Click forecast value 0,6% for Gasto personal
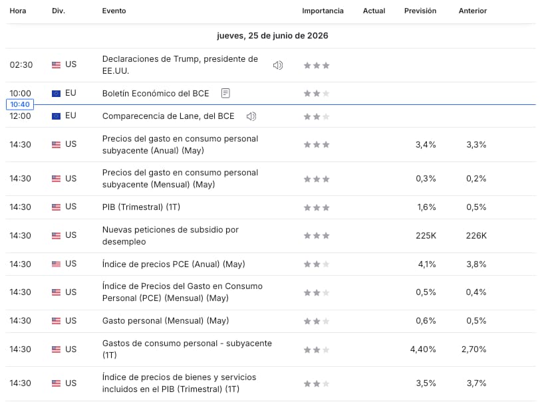This screenshot has height=404, width=540. pos(426,321)
